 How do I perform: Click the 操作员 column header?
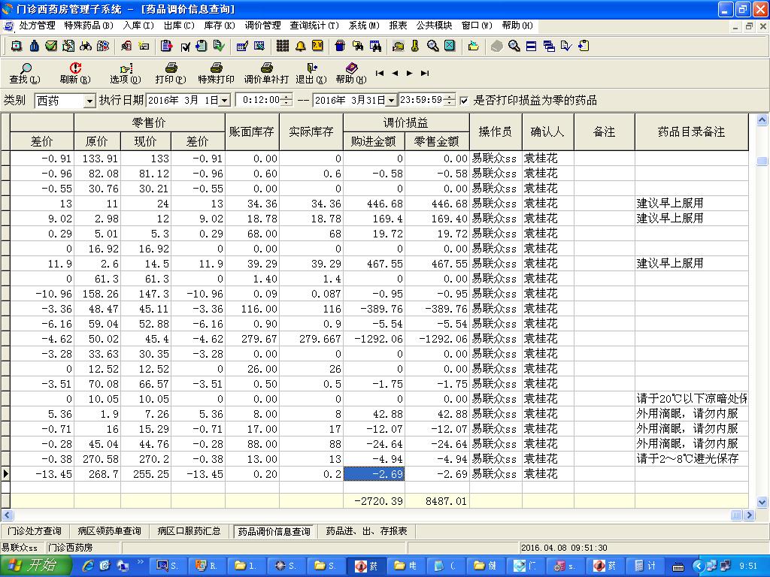pyautogui.click(x=496, y=131)
